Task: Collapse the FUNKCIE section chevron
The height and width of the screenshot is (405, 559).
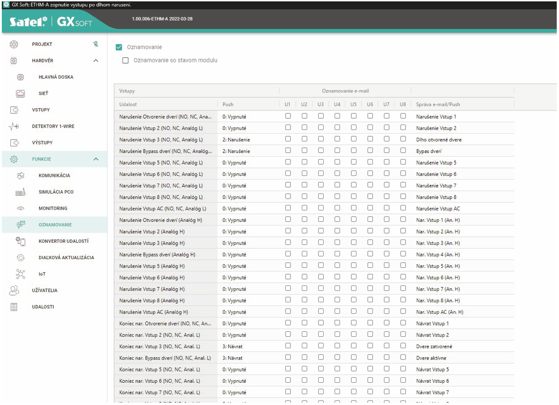Action: point(96,159)
